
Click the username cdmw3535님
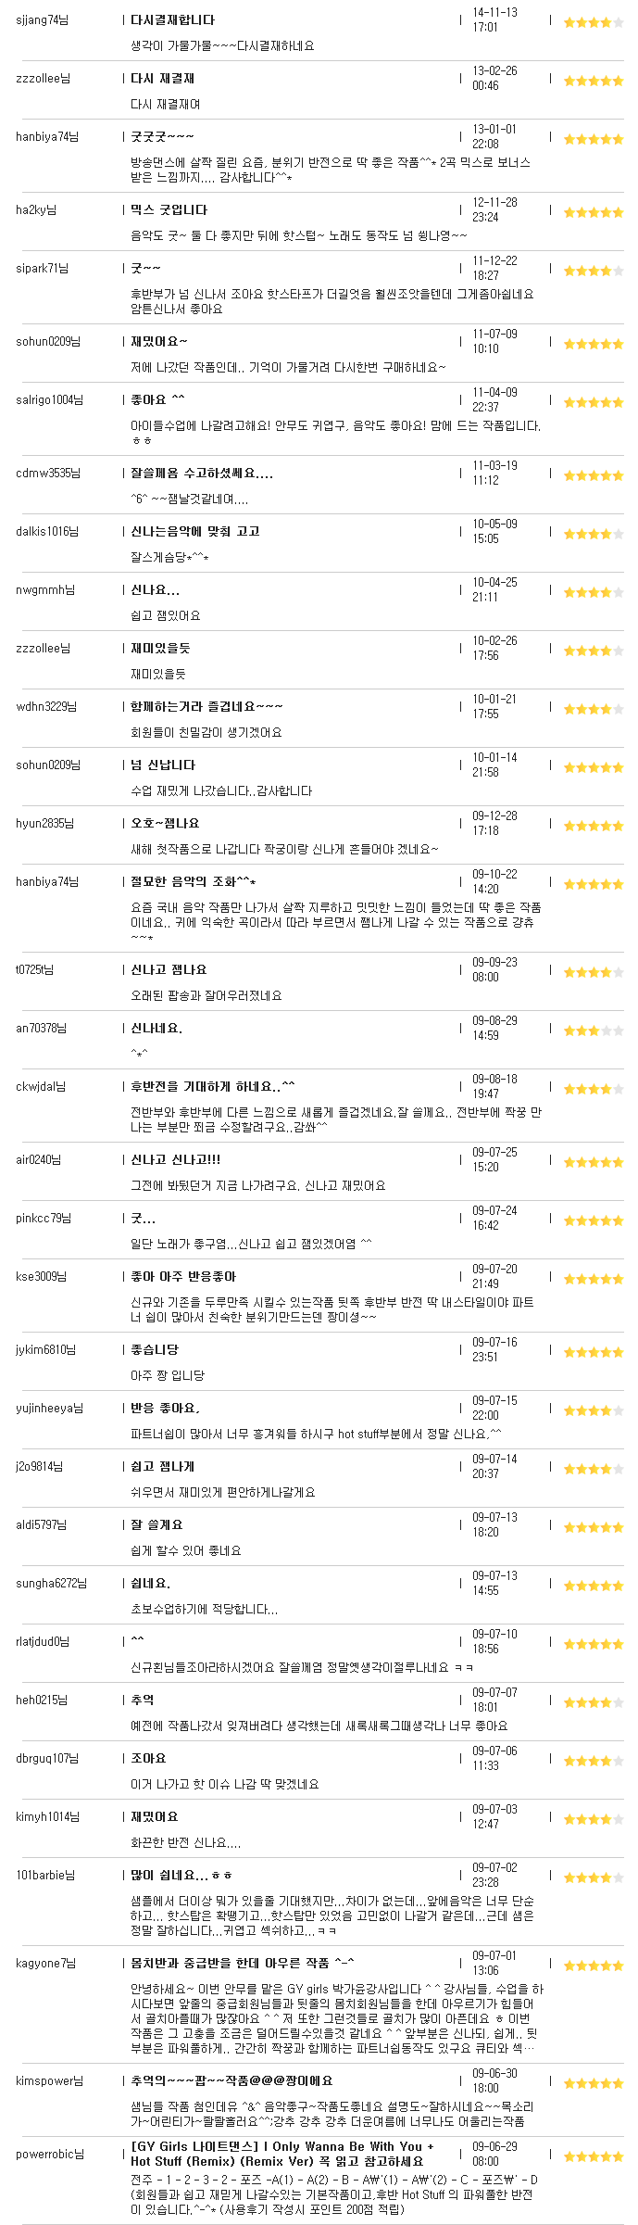[x=48, y=474]
